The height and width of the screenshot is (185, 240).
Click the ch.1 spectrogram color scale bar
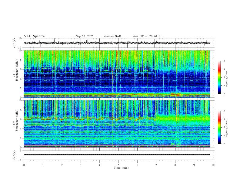tap(219, 77)
